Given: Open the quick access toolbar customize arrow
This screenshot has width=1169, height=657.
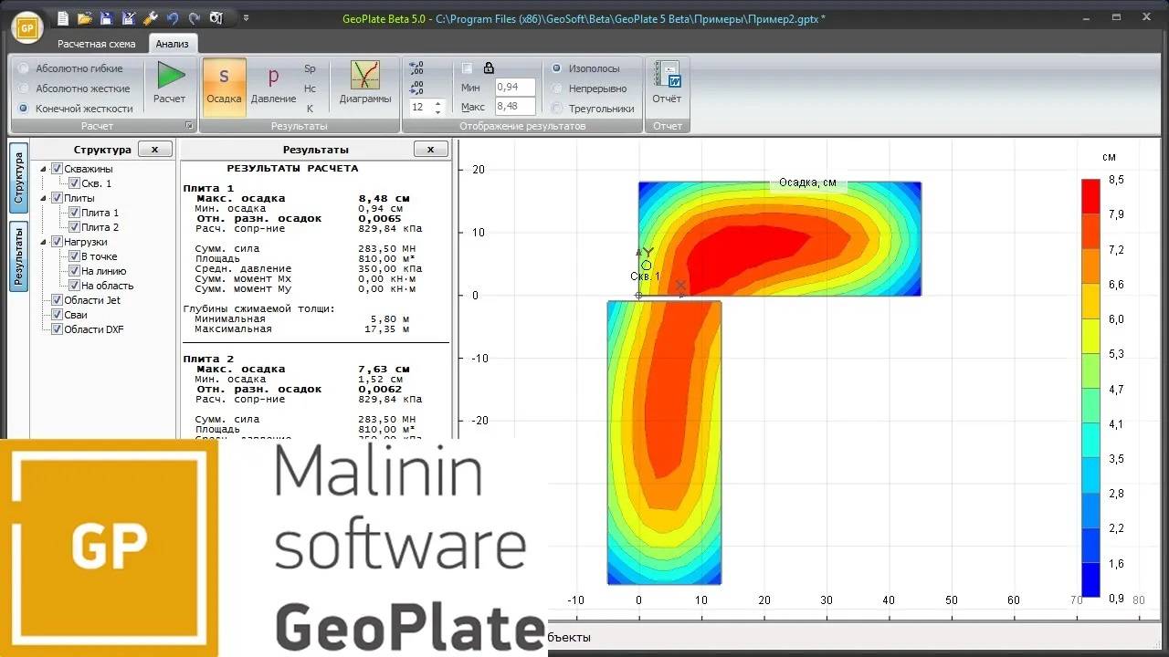Looking at the screenshot, I should [x=246, y=18].
